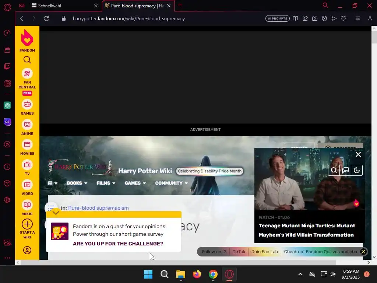Screen dimensions: 377x283
Task: Go back to previous page
Action: pyautogui.click(x=22, y=18)
